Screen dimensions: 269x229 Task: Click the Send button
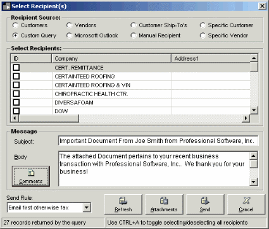[205, 204]
